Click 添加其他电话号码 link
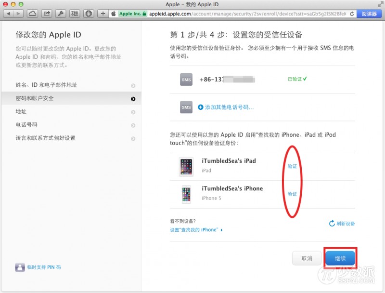This screenshot has height=293, width=385. 230,107
